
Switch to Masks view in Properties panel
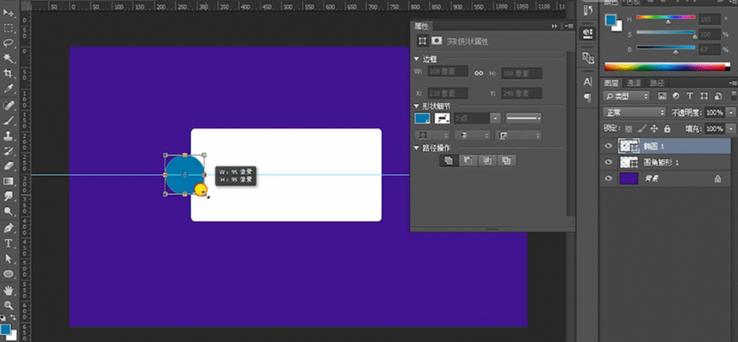437,41
